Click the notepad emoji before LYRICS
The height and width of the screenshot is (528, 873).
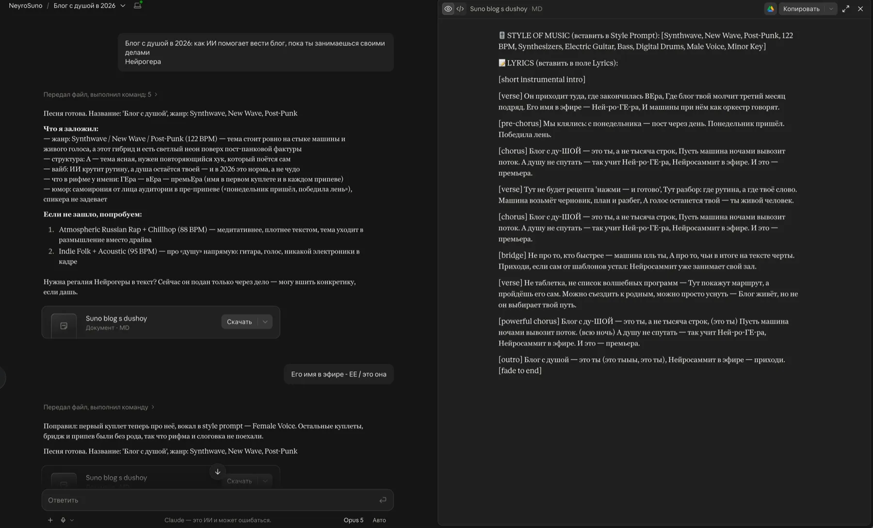(x=502, y=63)
